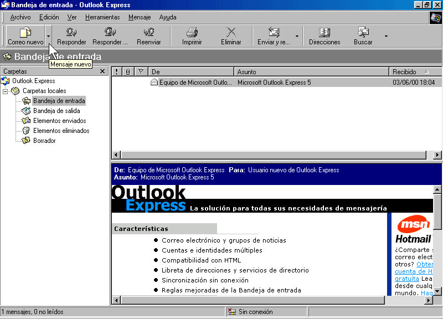This screenshot has height=319, width=443.
Task: Click the Outlook Express title bar icon
Action: [6, 5]
